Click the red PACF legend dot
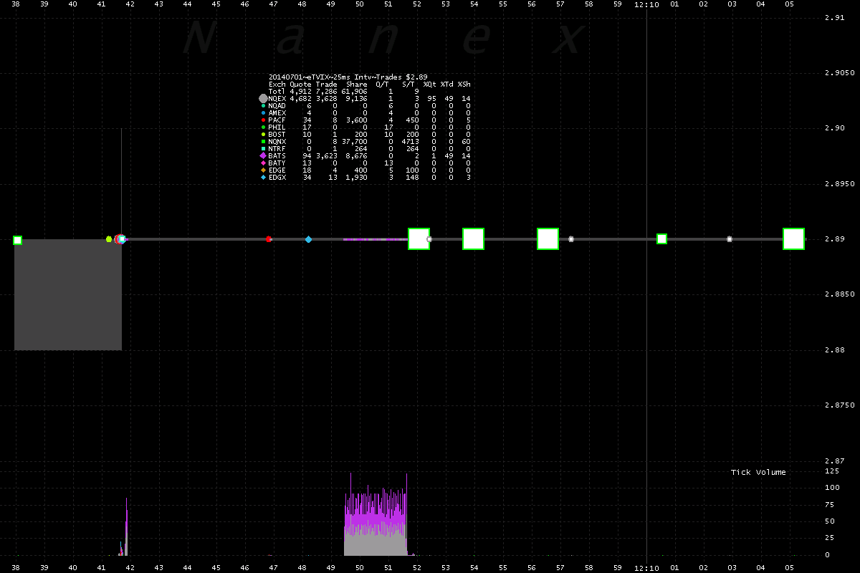Viewport: 860px width, 573px height. 264,120
